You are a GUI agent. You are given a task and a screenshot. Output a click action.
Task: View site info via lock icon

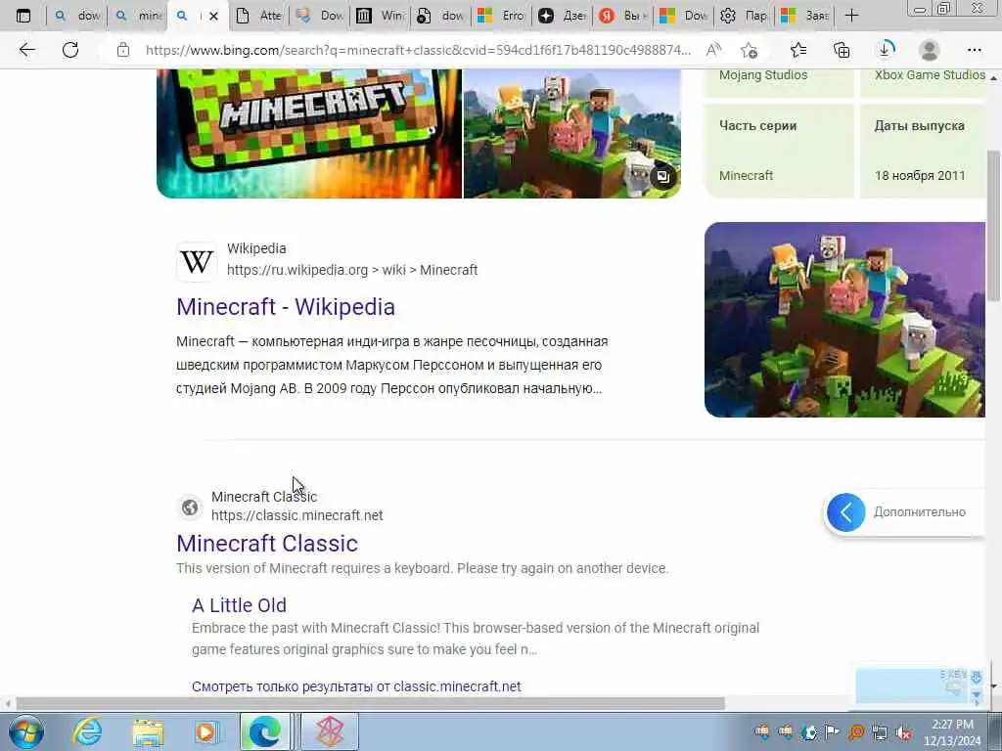123,50
